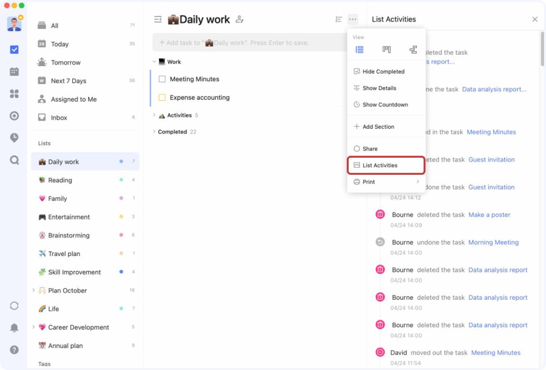Open the Calendar view from the left sidebar
This screenshot has width=546, height=370.
click(x=14, y=71)
